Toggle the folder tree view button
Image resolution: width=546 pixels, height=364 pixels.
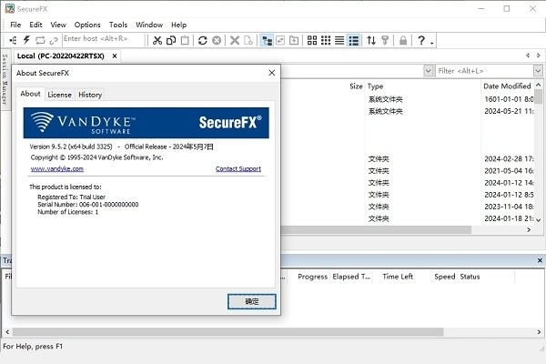coord(268,40)
